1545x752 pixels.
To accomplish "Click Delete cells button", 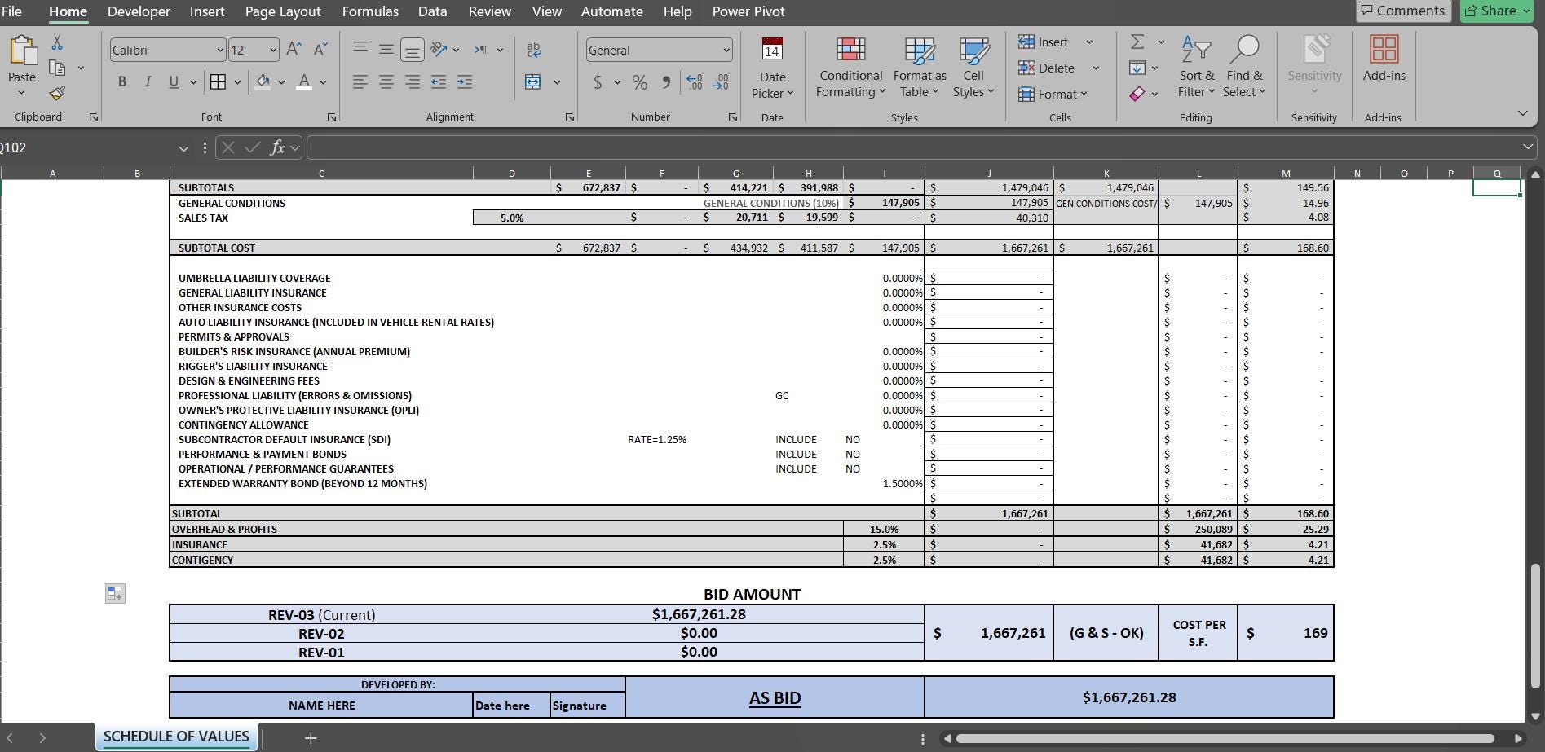I will (x=1047, y=68).
